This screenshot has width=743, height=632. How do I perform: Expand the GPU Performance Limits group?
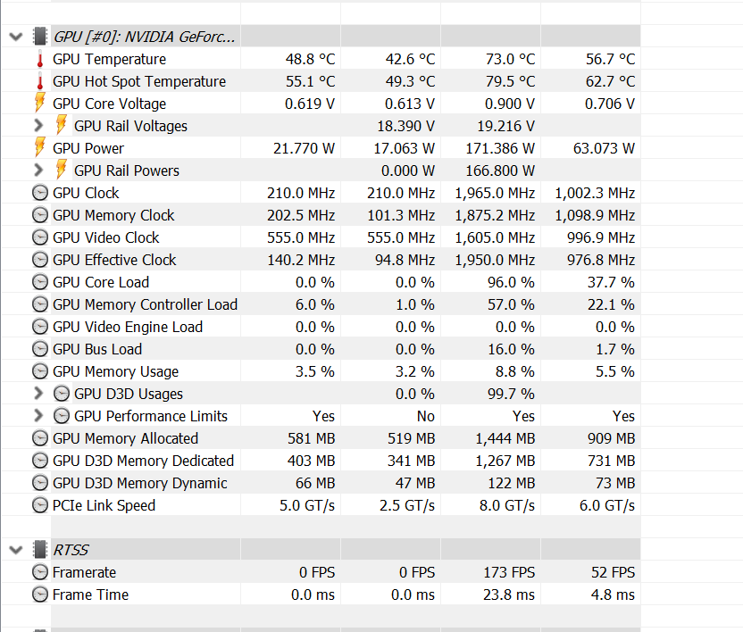click(x=38, y=415)
